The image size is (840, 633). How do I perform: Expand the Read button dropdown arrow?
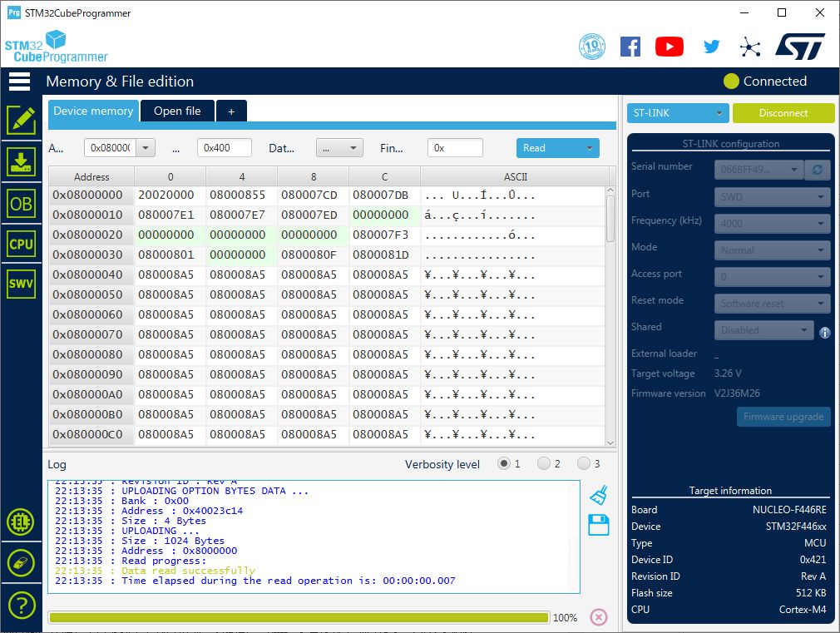point(590,148)
